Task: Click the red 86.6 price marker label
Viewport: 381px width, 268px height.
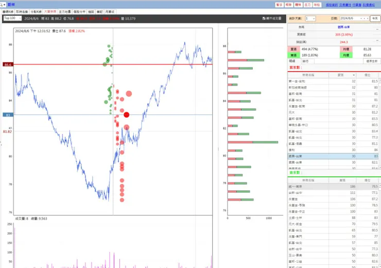Action: pyautogui.click(x=8, y=65)
